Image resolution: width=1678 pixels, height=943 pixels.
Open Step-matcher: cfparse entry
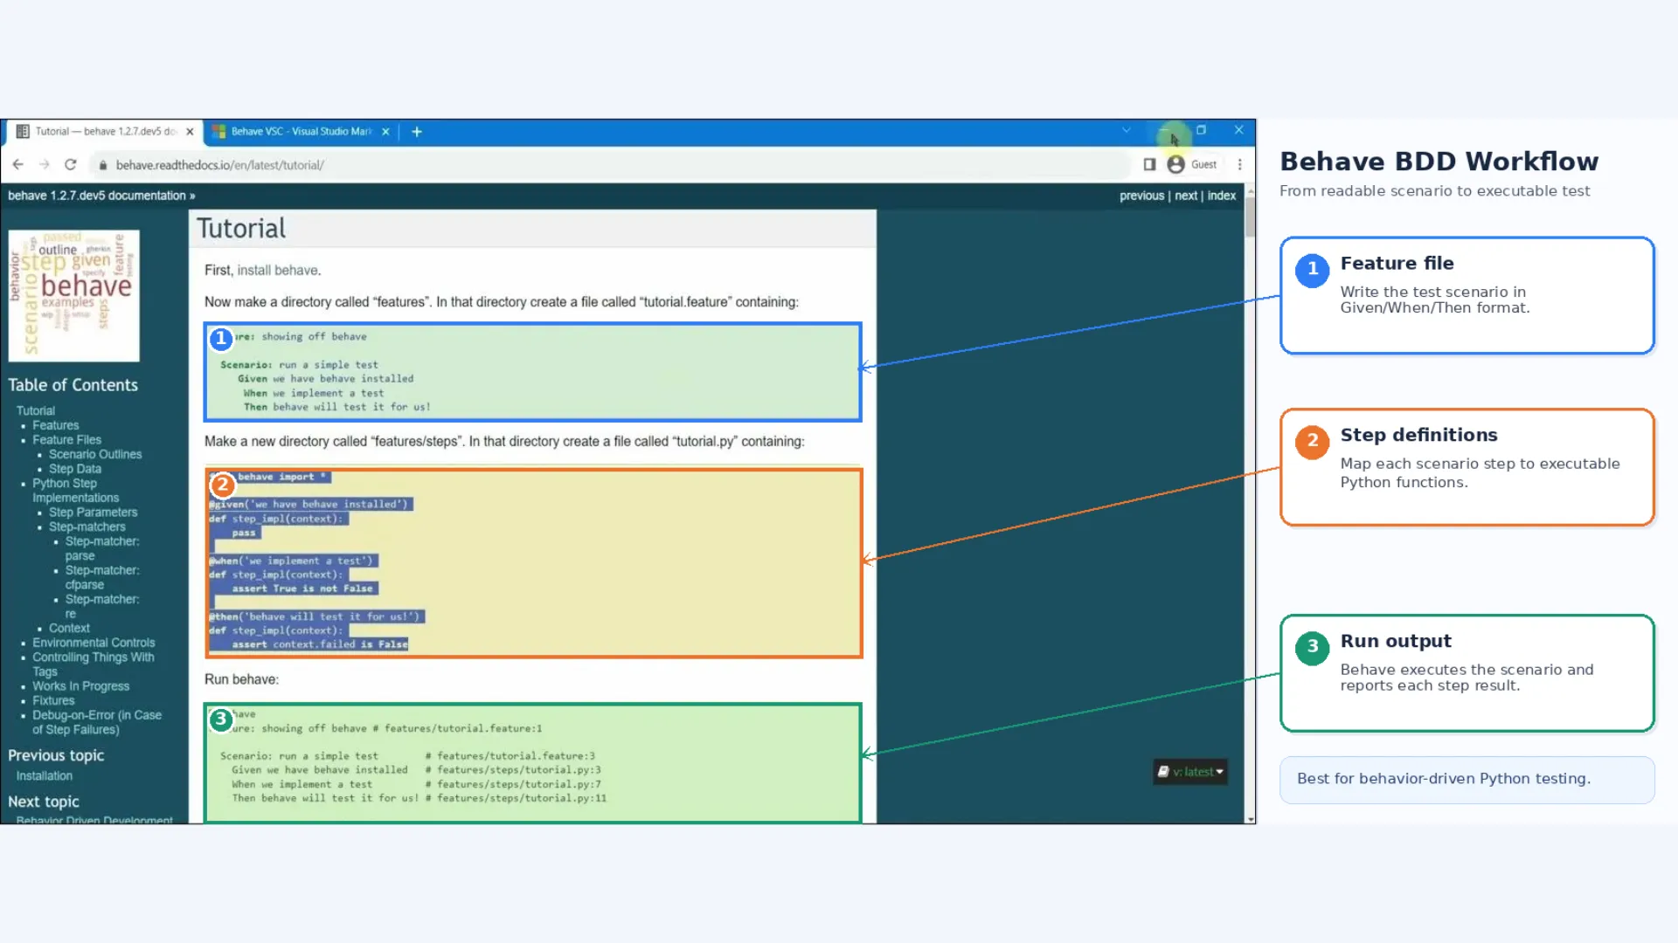pos(101,577)
